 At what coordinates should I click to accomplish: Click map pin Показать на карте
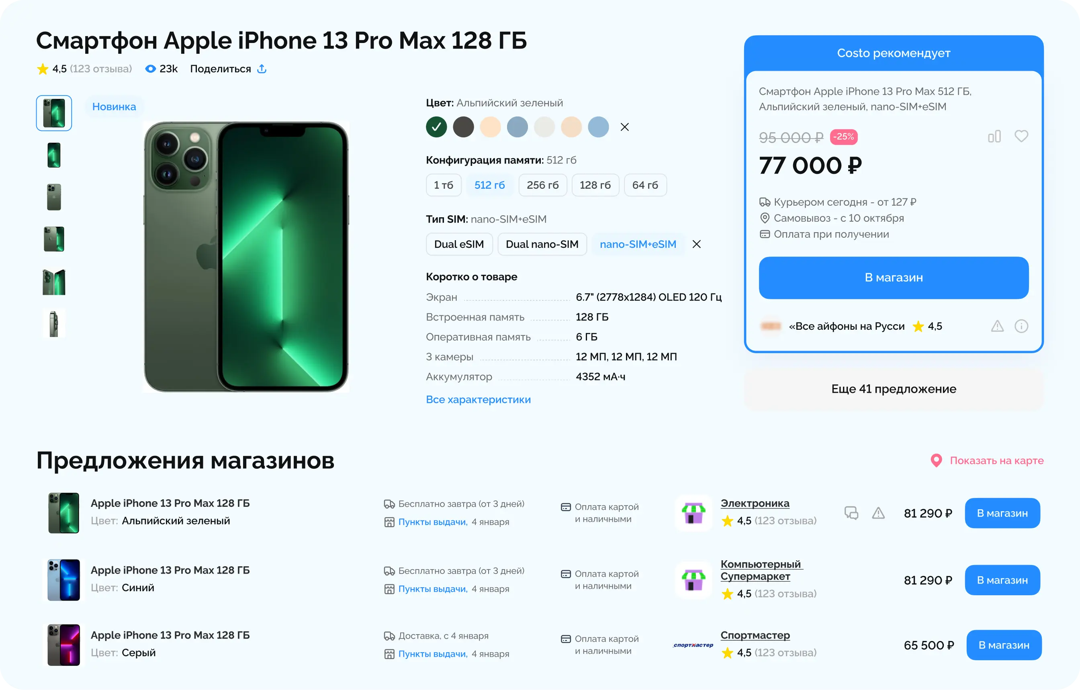tap(987, 460)
